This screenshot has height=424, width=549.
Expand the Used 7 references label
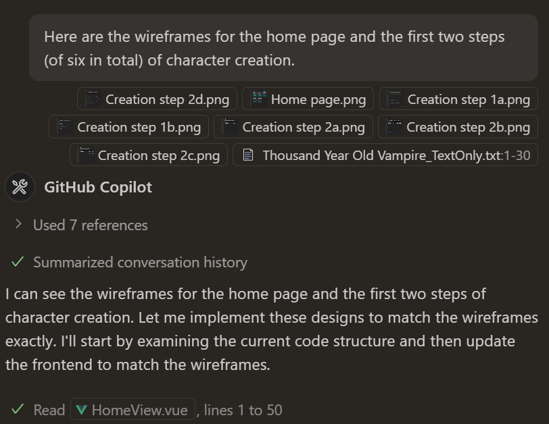pyautogui.click(x=91, y=225)
